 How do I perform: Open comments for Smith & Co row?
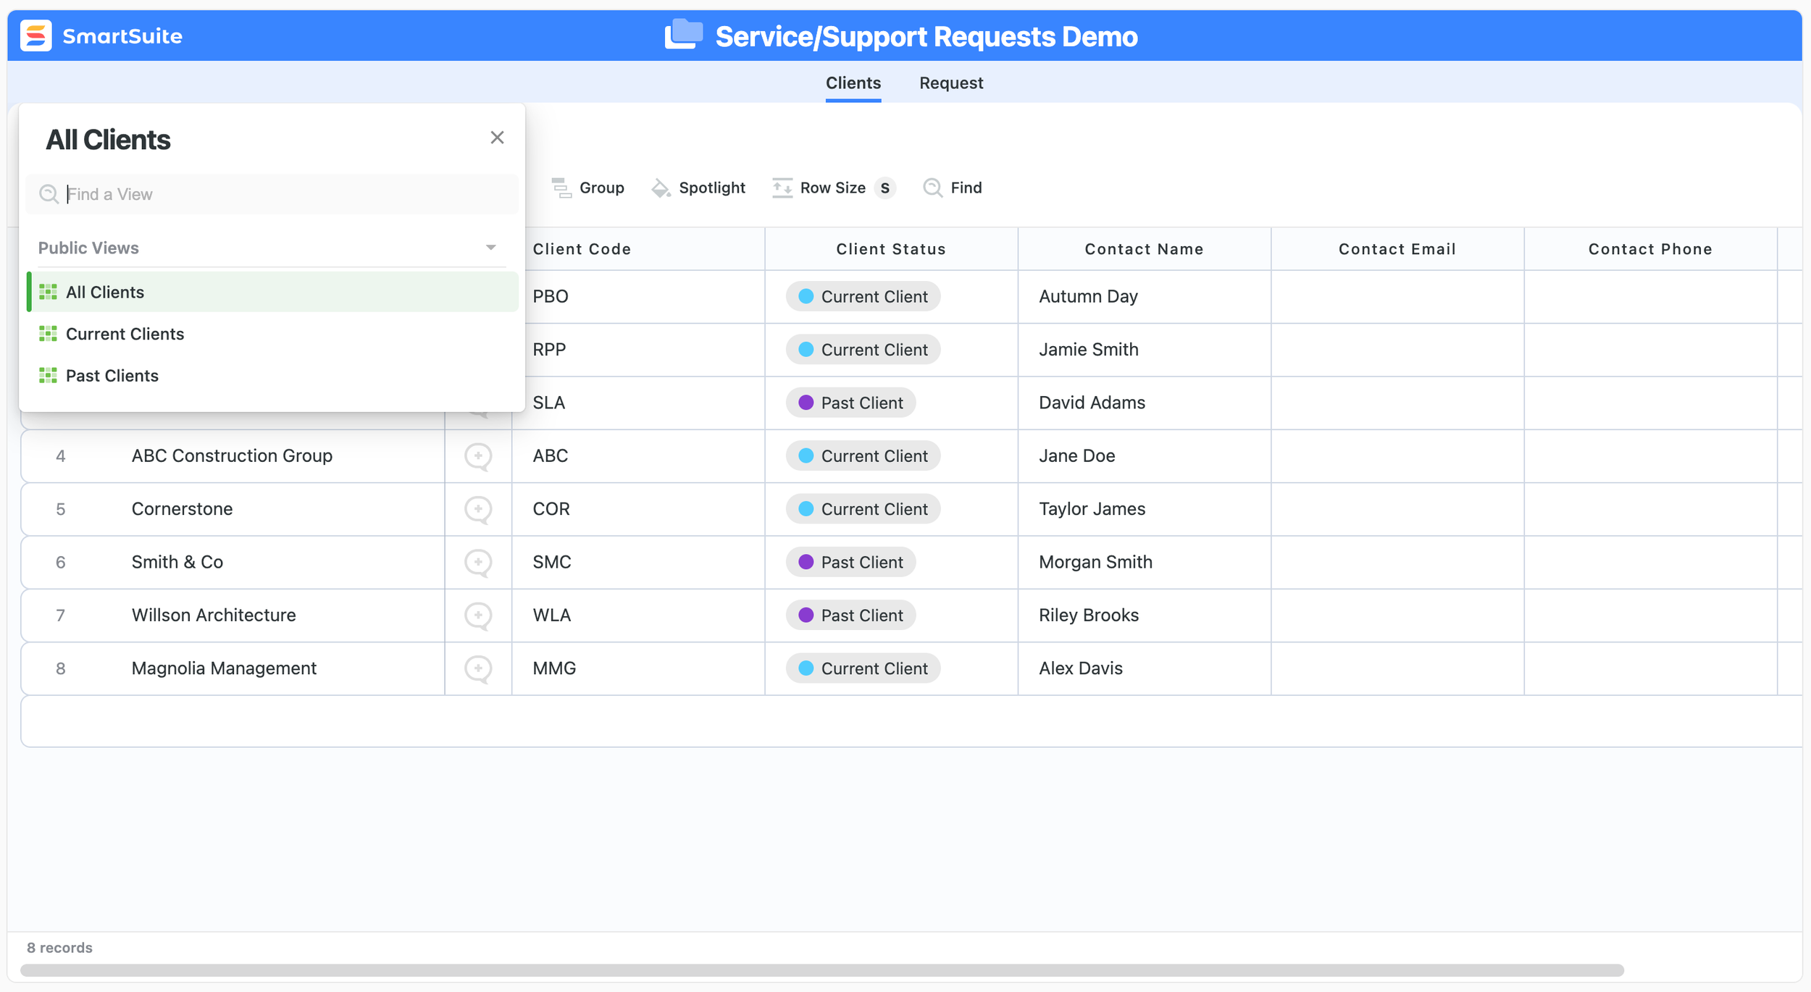tap(478, 563)
